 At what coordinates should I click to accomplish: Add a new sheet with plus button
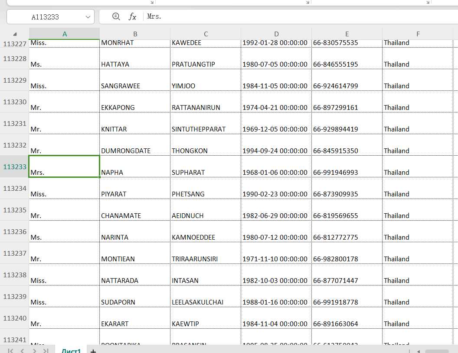coord(93,351)
